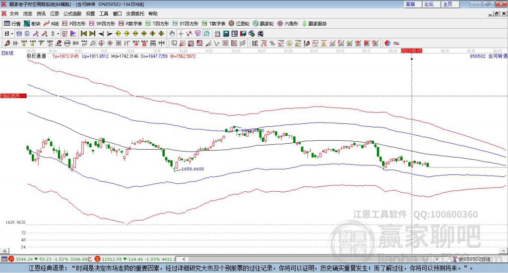Screen dimensions: 508x273
Task: Click the status bar table grid icon
Action: coord(4,259)
